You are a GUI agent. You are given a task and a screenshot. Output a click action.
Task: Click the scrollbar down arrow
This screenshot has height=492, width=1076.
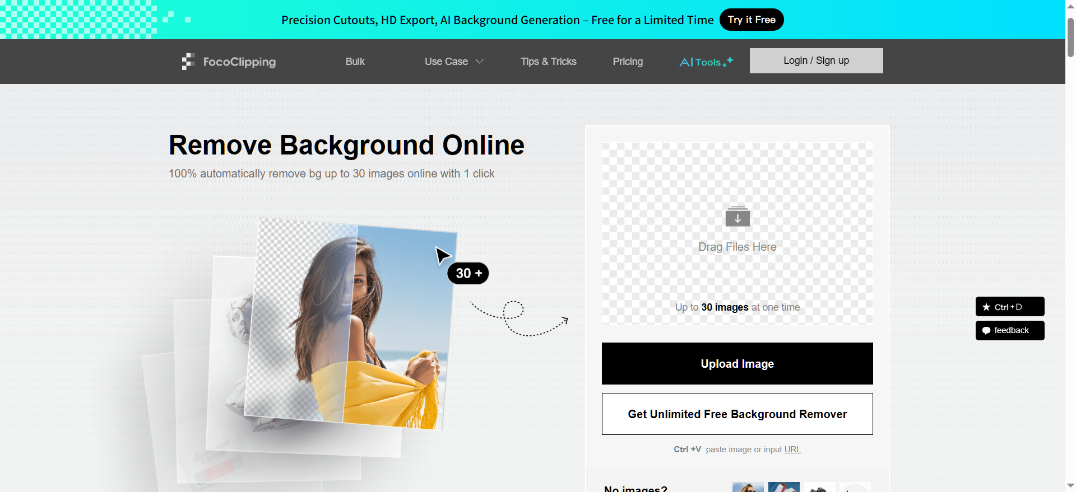coord(1070,486)
